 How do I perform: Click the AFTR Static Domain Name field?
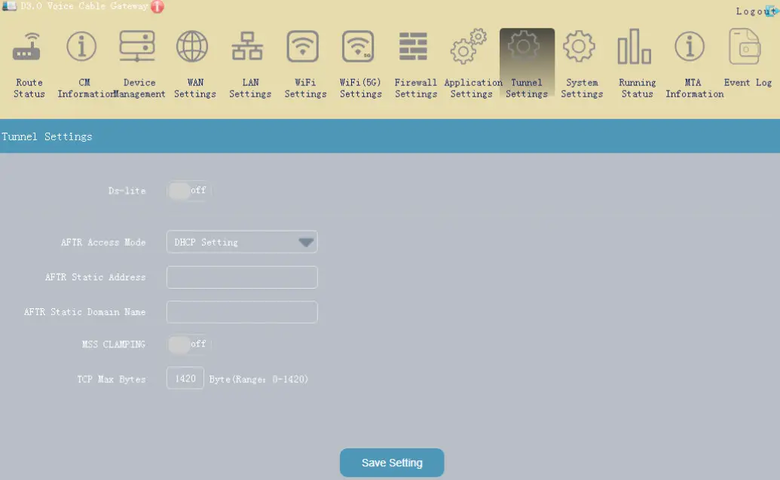pos(242,312)
